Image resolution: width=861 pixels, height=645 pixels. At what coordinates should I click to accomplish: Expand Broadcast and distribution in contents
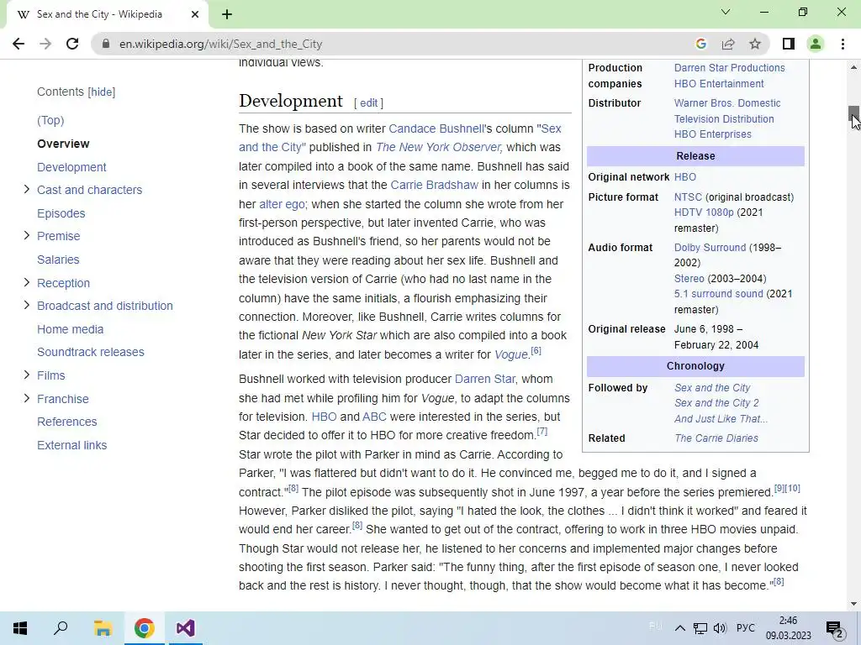[26, 306]
